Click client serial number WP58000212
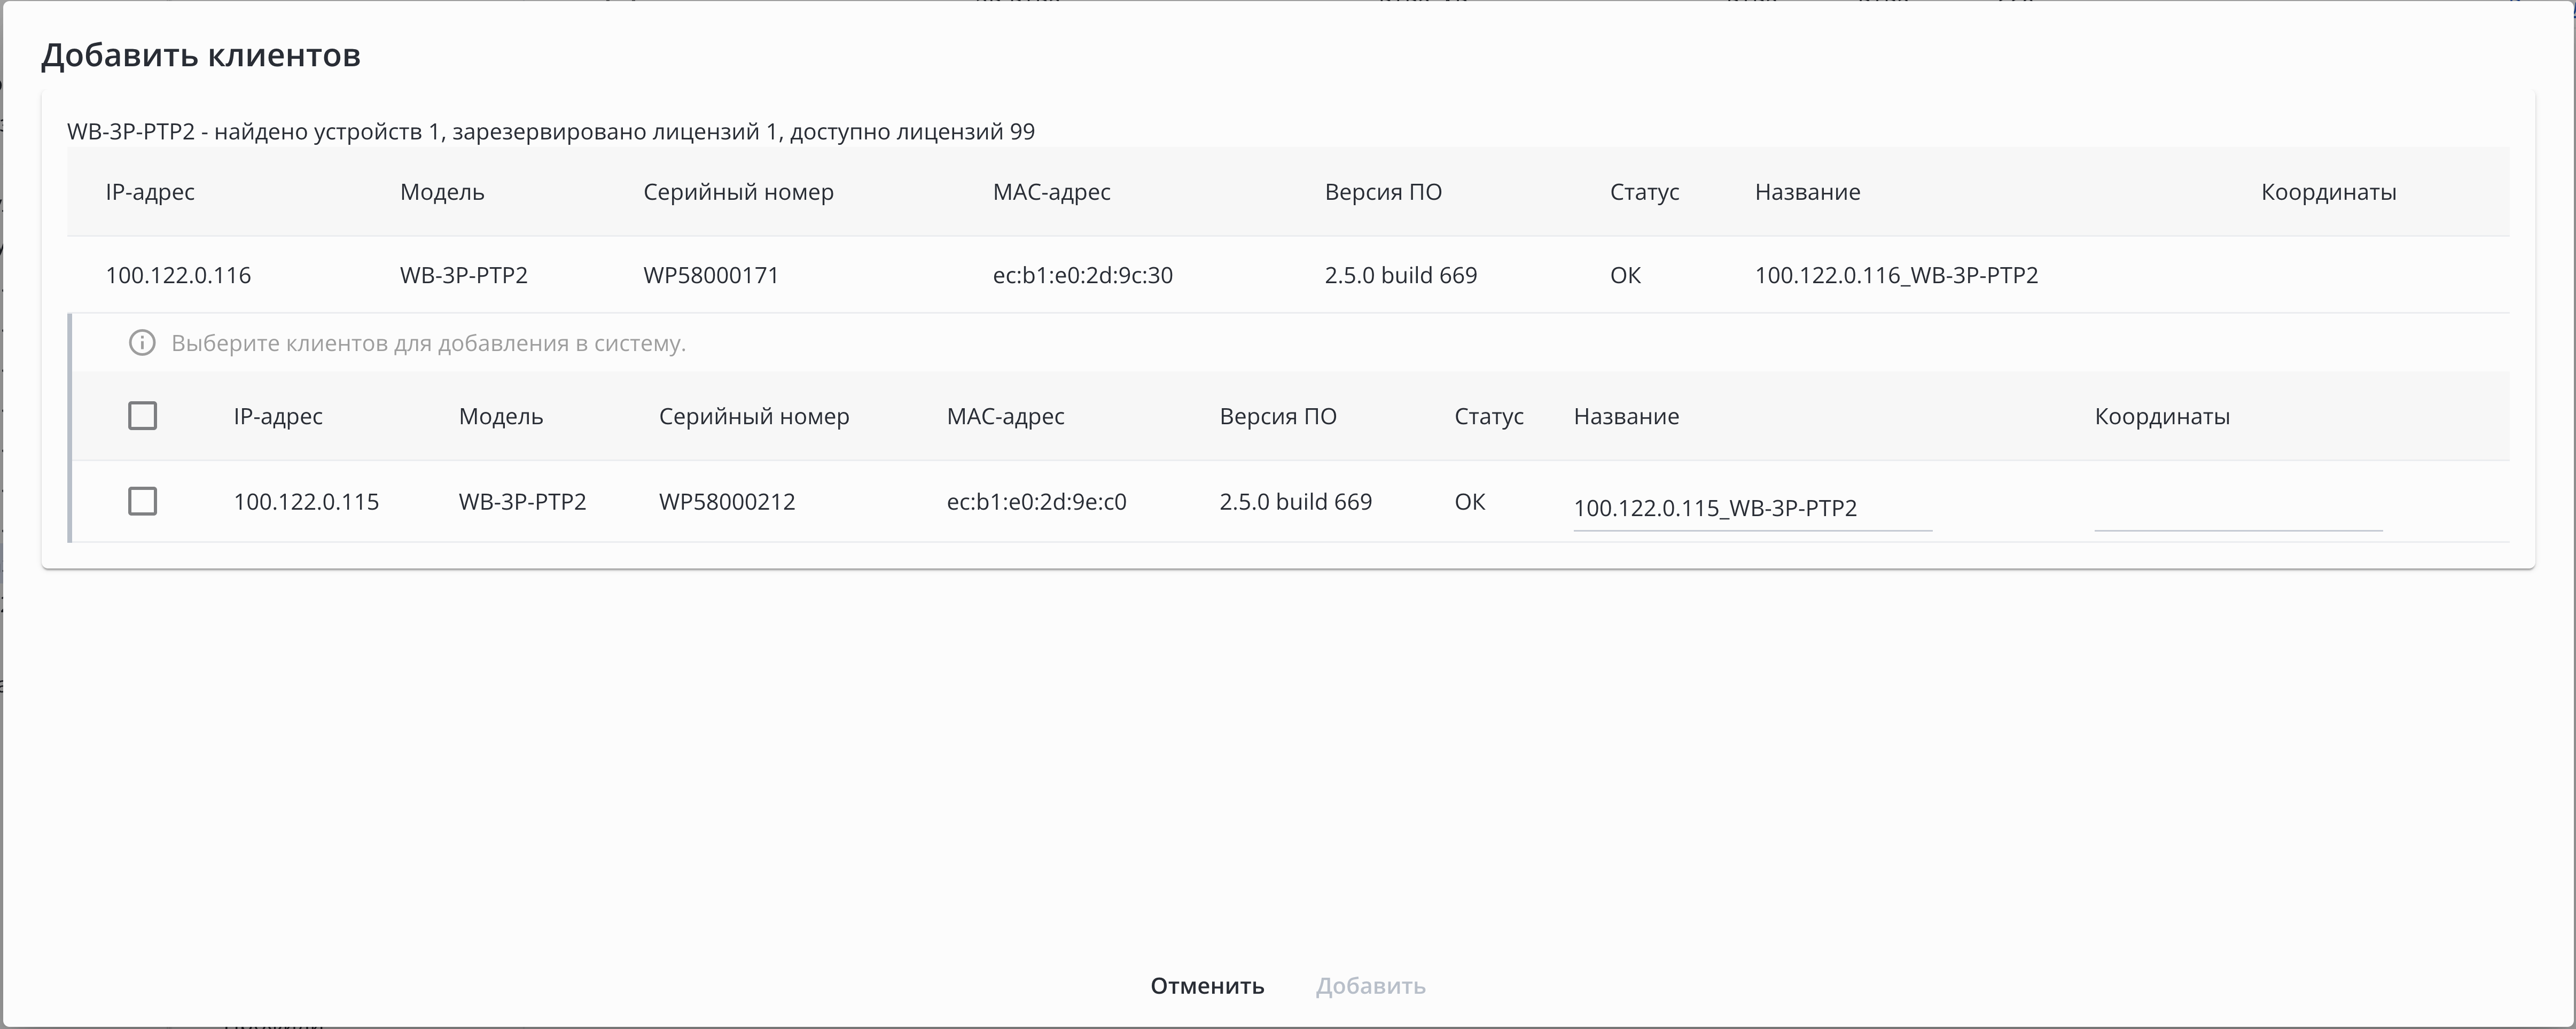The height and width of the screenshot is (1029, 2576). 726,501
